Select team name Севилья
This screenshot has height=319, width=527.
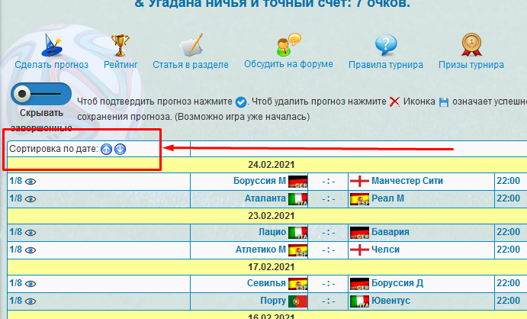(266, 283)
